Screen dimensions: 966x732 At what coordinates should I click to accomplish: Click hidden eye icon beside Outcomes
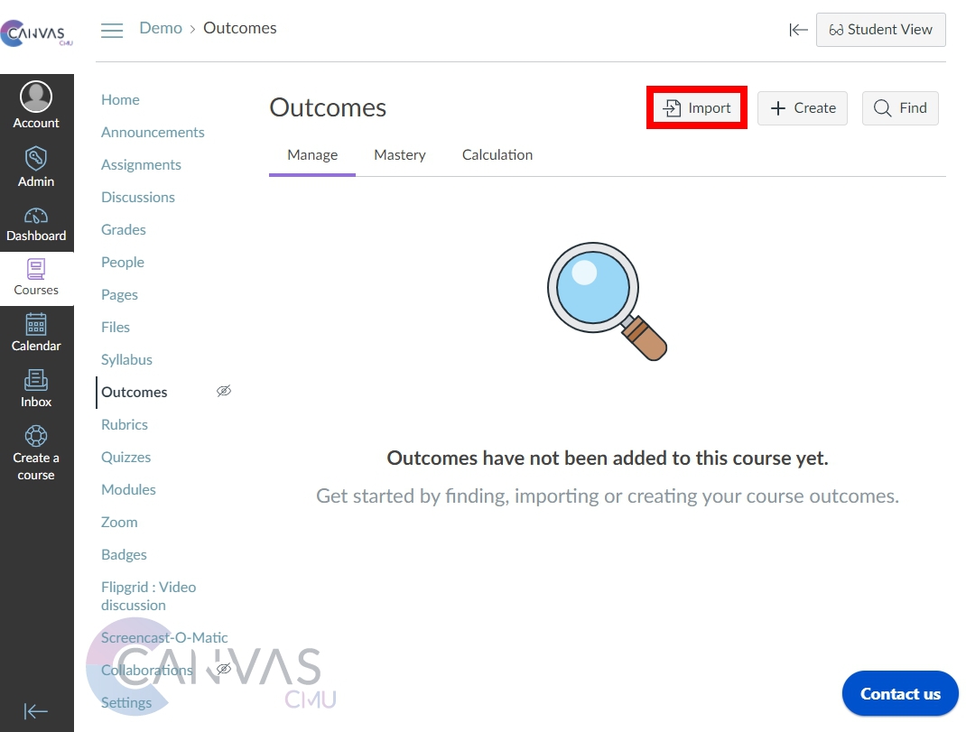(x=224, y=391)
